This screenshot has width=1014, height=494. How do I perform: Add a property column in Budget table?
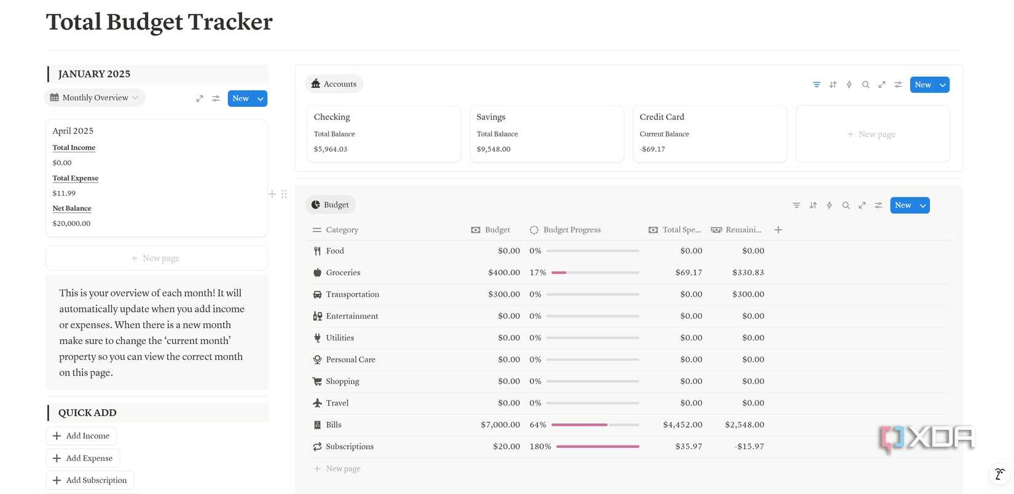pos(778,230)
